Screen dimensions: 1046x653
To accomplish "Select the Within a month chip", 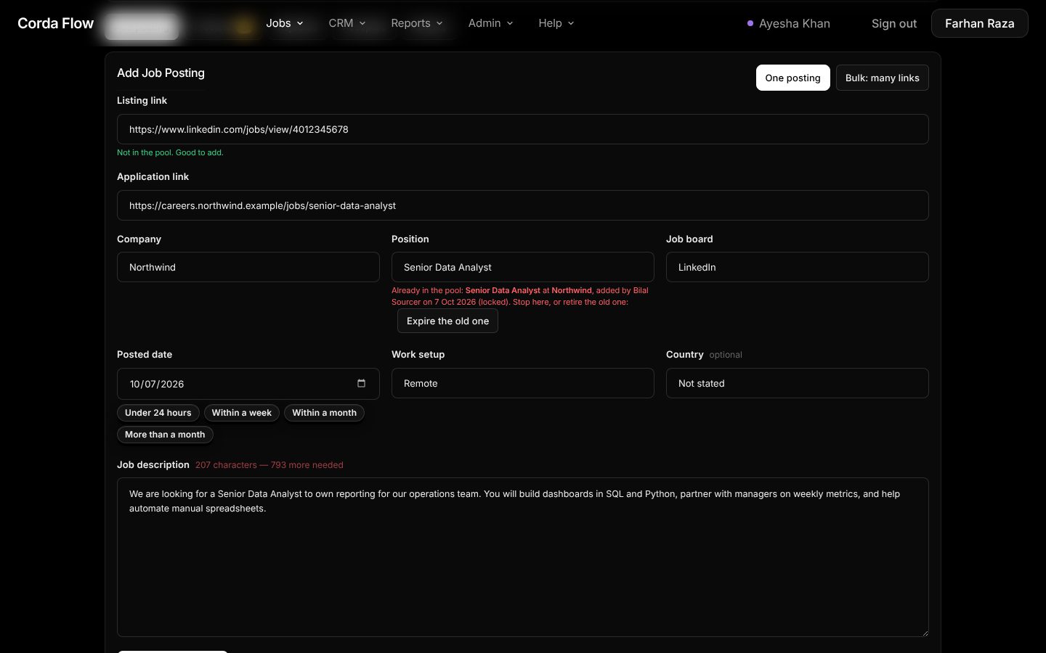I will point(324,413).
